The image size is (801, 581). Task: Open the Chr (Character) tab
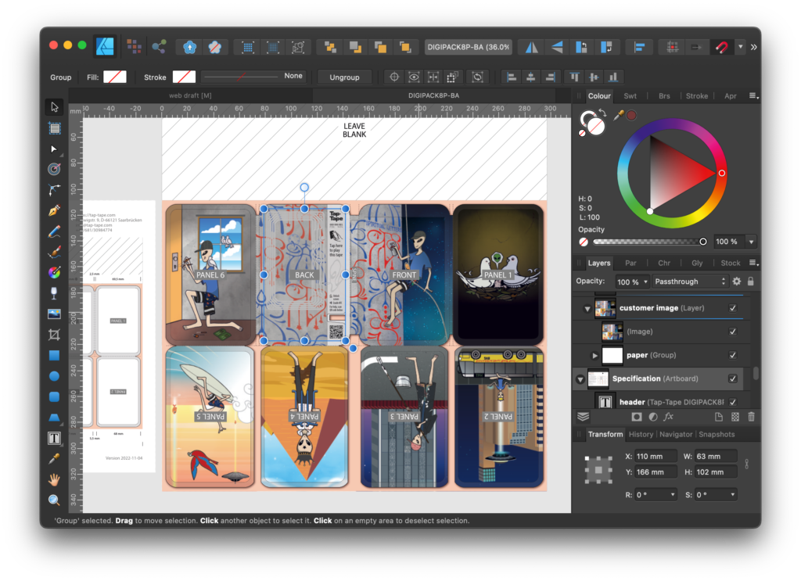[x=664, y=263]
